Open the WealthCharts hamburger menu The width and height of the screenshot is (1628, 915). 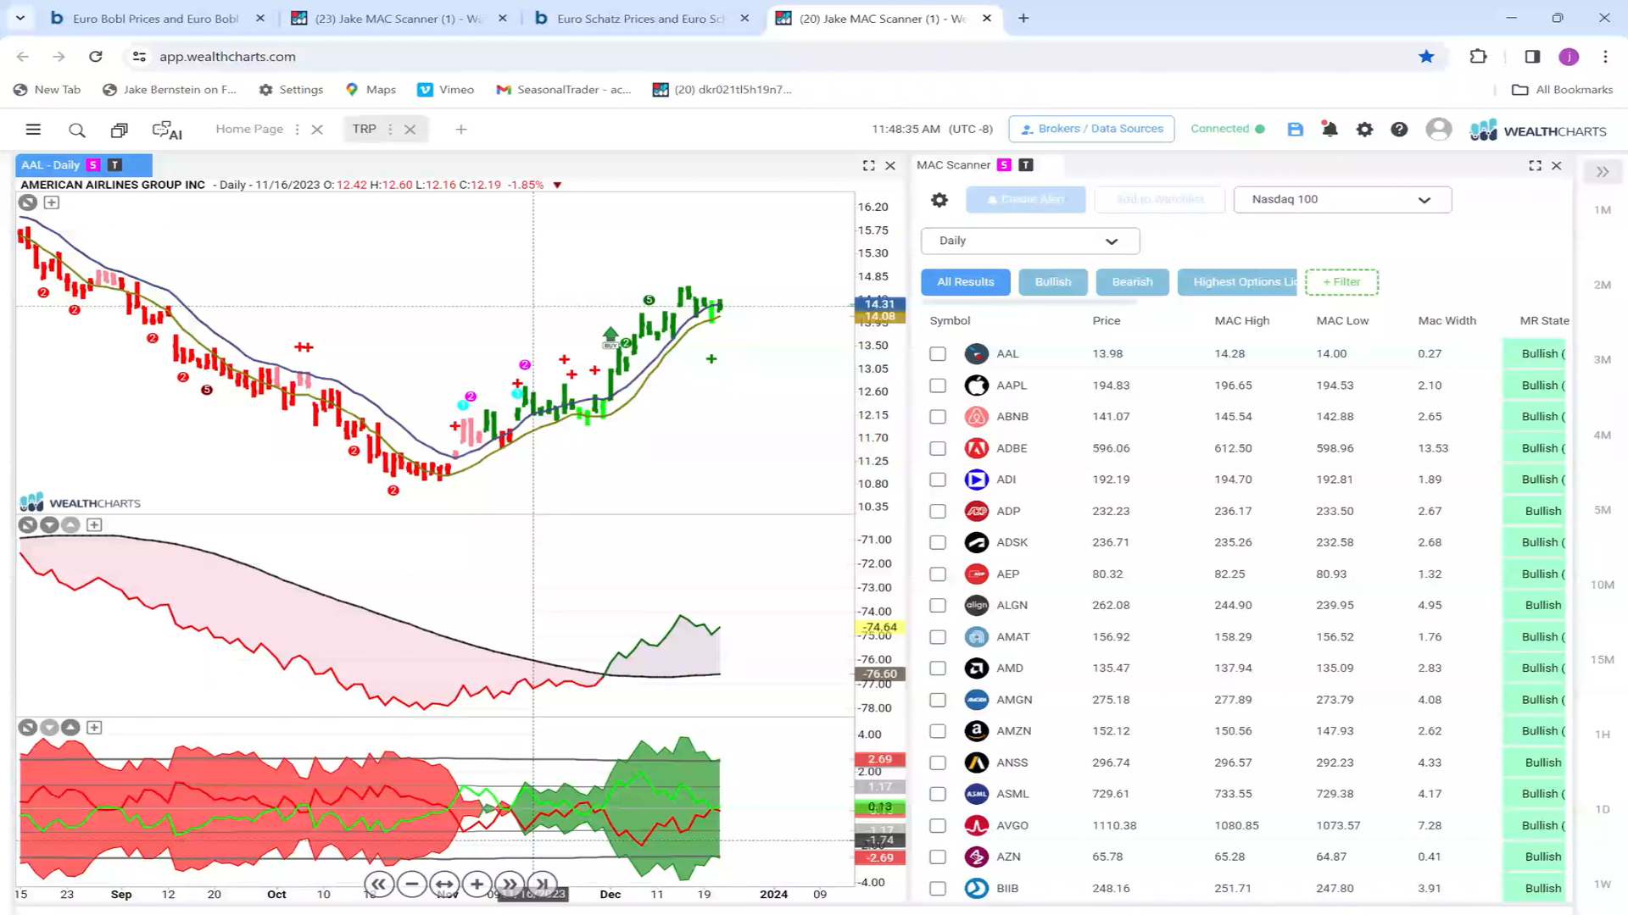coord(33,130)
